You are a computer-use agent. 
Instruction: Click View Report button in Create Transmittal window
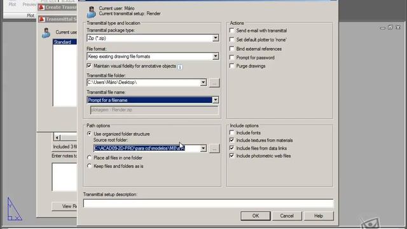[65, 206]
